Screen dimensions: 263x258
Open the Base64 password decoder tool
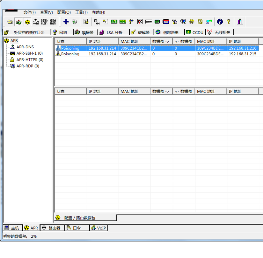(x=97, y=22)
